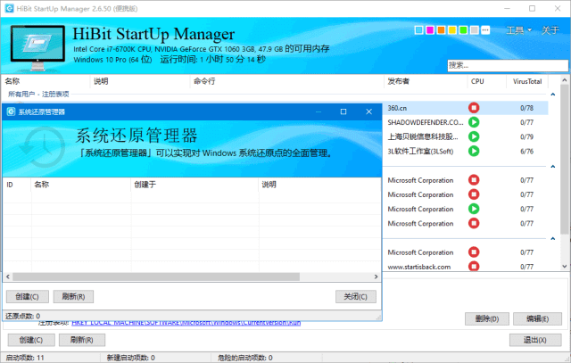Click 刷新(R) in System Restore Manager
Screen dimensions: 571x363
(73, 297)
